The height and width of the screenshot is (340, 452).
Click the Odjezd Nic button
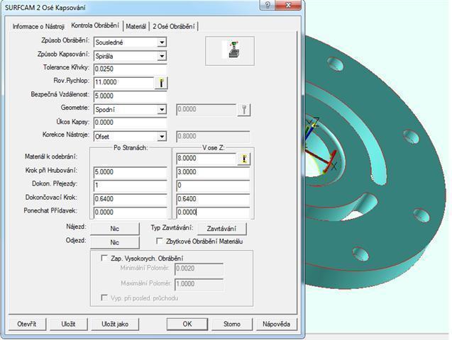(115, 242)
